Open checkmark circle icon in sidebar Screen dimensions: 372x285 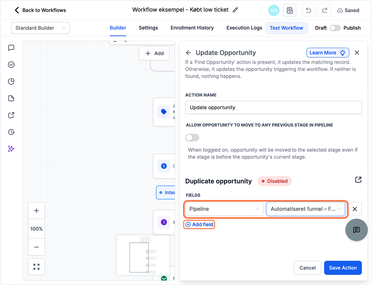[11, 65]
